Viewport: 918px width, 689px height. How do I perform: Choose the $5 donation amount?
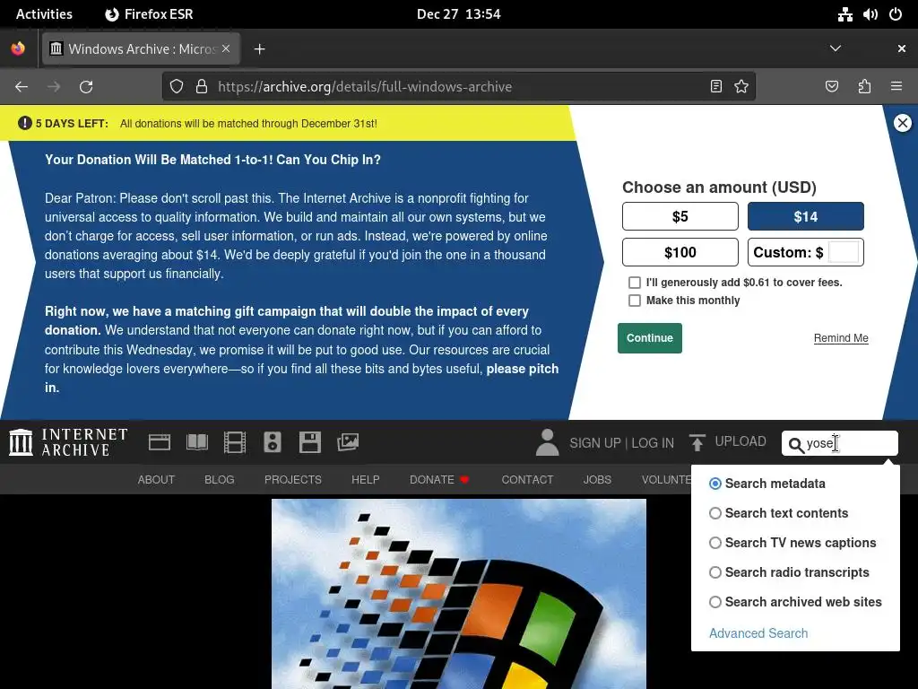[680, 216]
